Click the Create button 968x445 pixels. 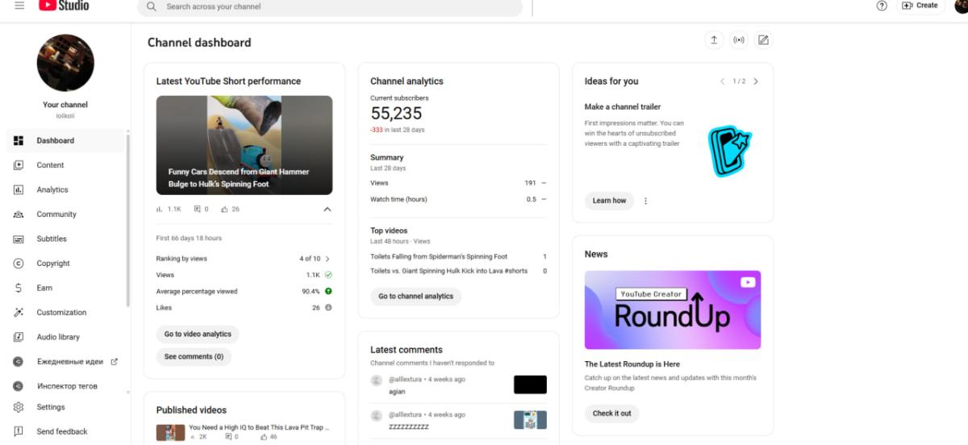pos(920,6)
